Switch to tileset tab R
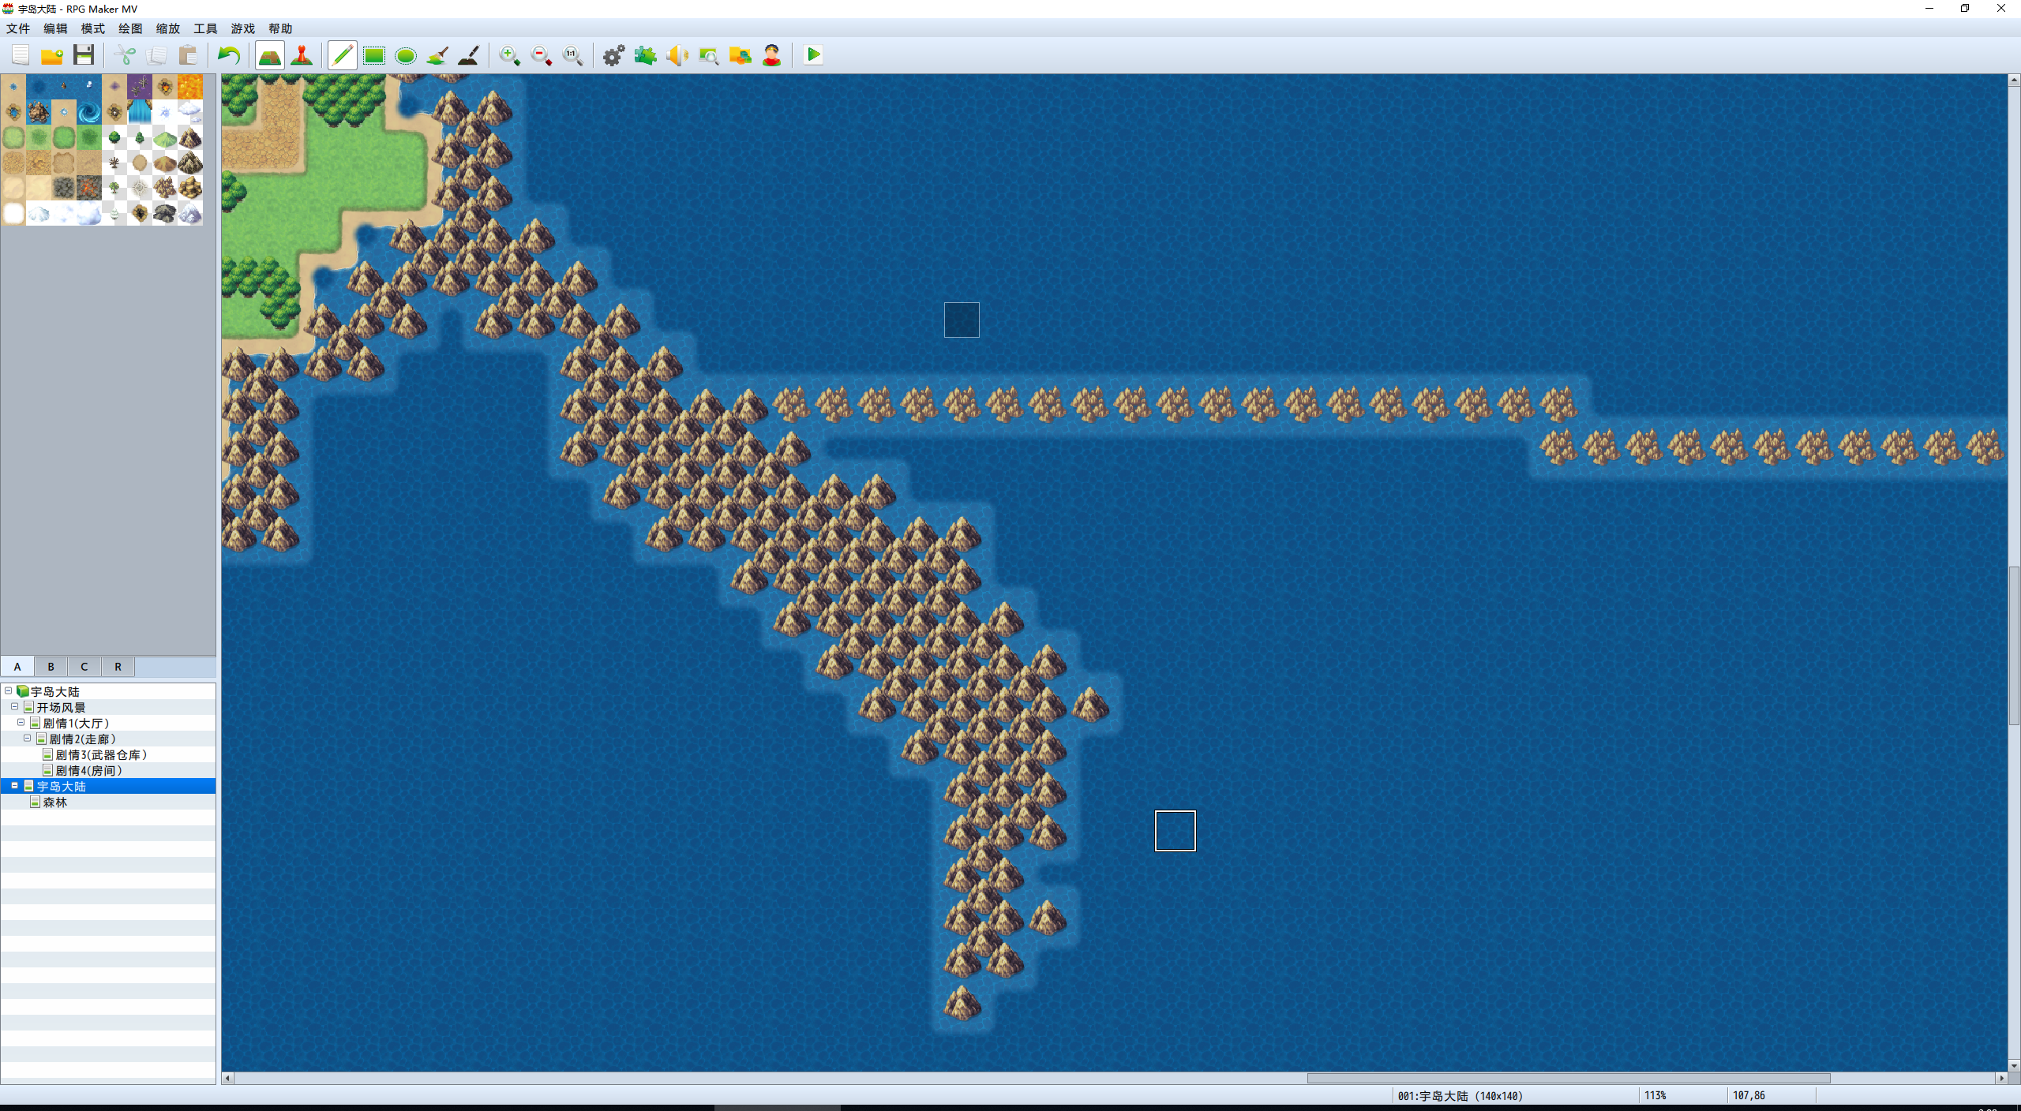This screenshot has height=1111, width=2021. pos(118,667)
